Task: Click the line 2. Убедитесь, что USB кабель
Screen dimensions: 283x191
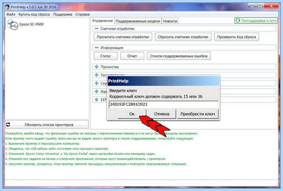Action: click(57, 148)
